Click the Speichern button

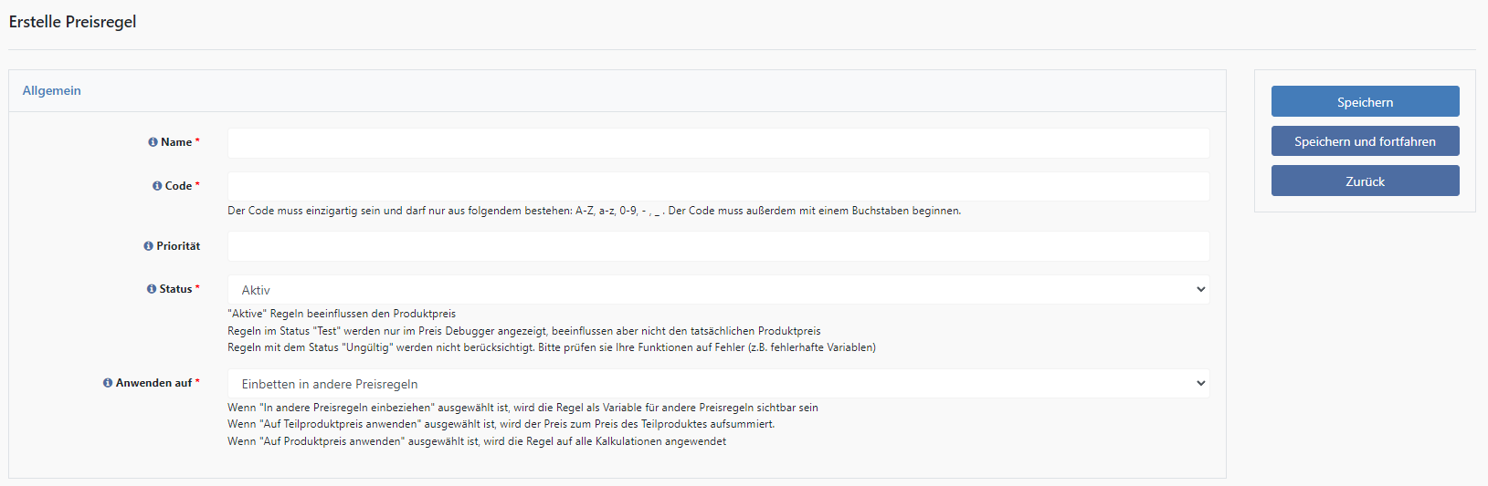[x=1365, y=101]
